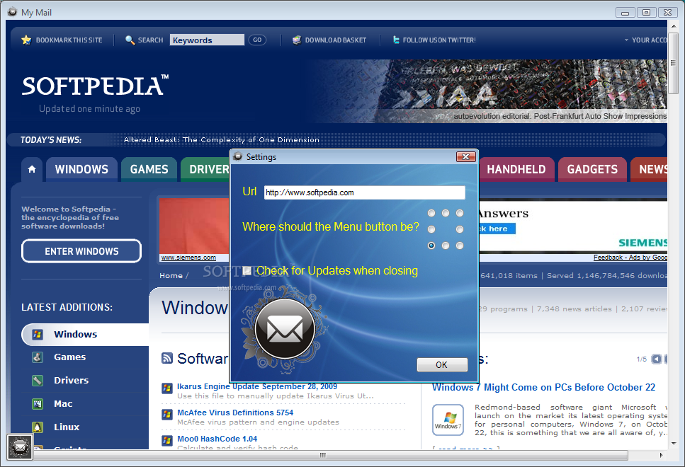Click the Linux penguin icon in sidebar

pos(38,427)
